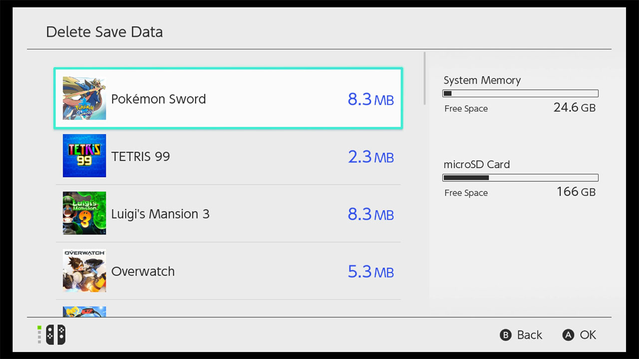Click the OK label

(588, 335)
